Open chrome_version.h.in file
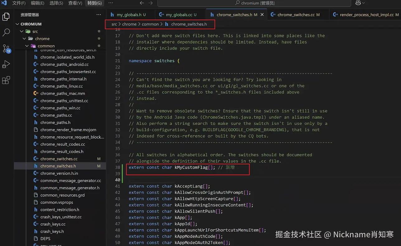 point(59,173)
